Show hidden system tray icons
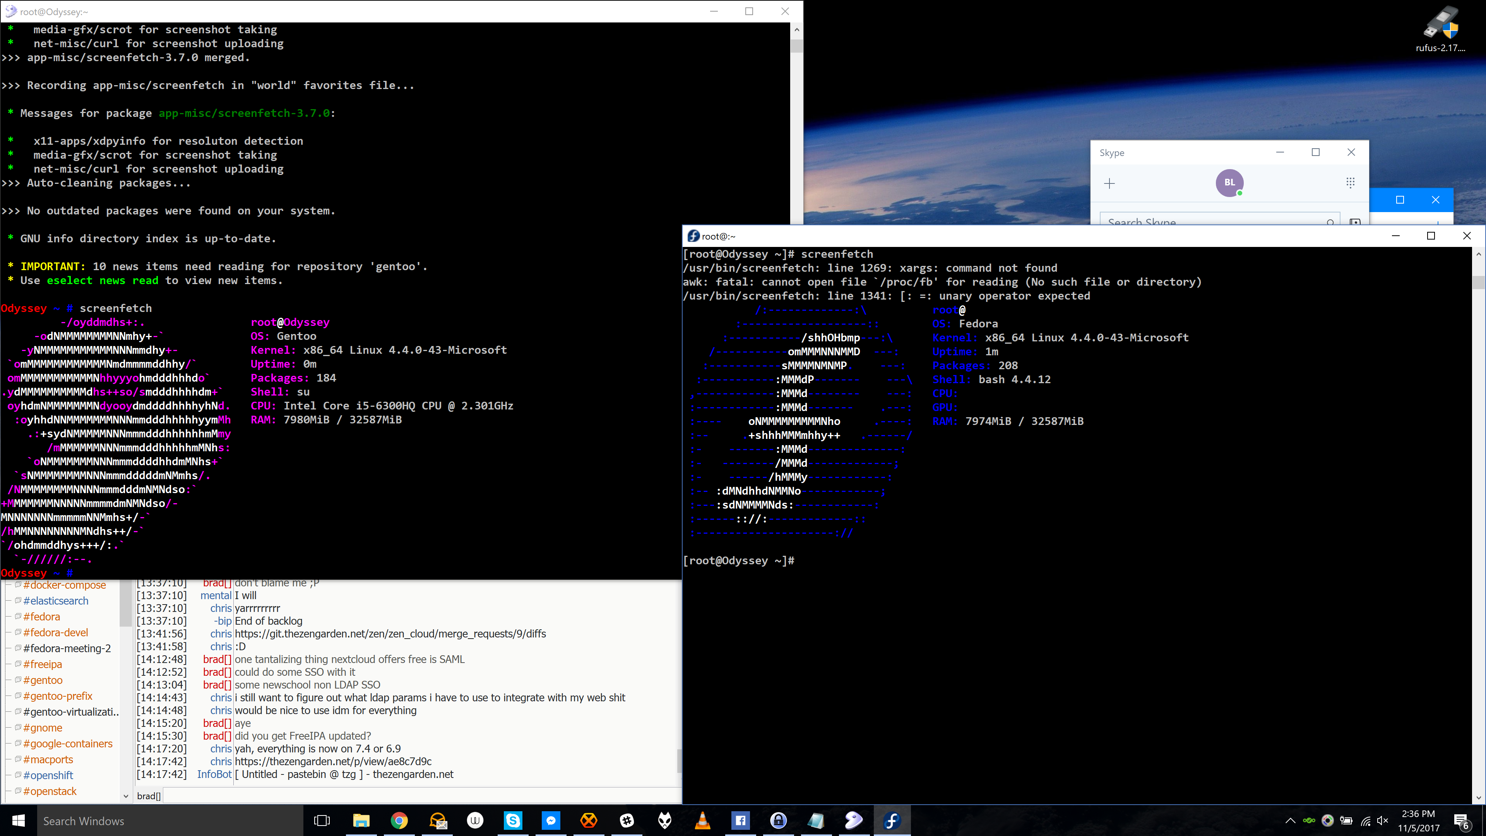This screenshot has width=1486, height=836. pyautogui.click(x=1291, y=821)
